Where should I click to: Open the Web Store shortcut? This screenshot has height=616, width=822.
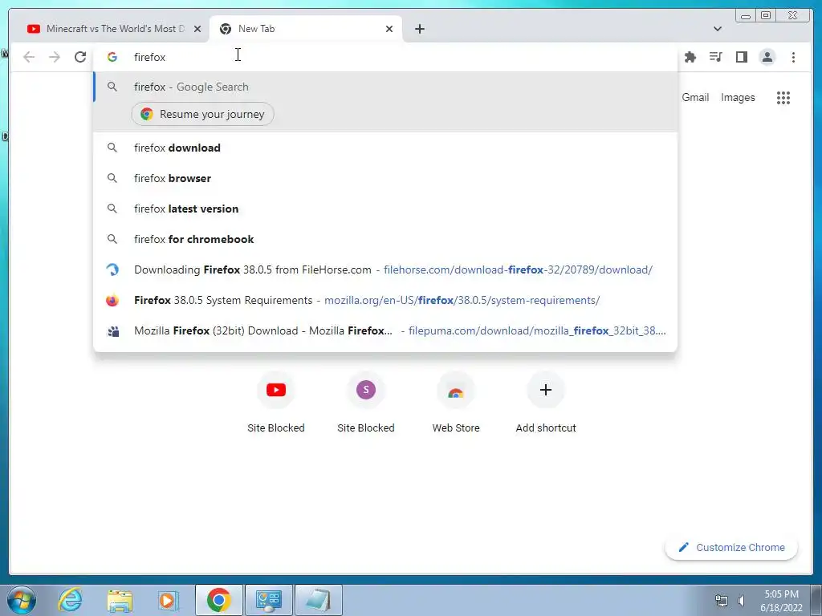456,403
